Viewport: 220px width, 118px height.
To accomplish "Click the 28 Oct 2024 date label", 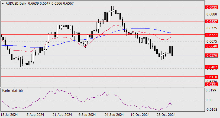I will 166,115.
